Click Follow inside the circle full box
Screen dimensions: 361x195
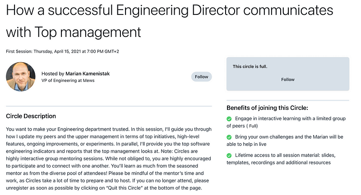(287, 79)
